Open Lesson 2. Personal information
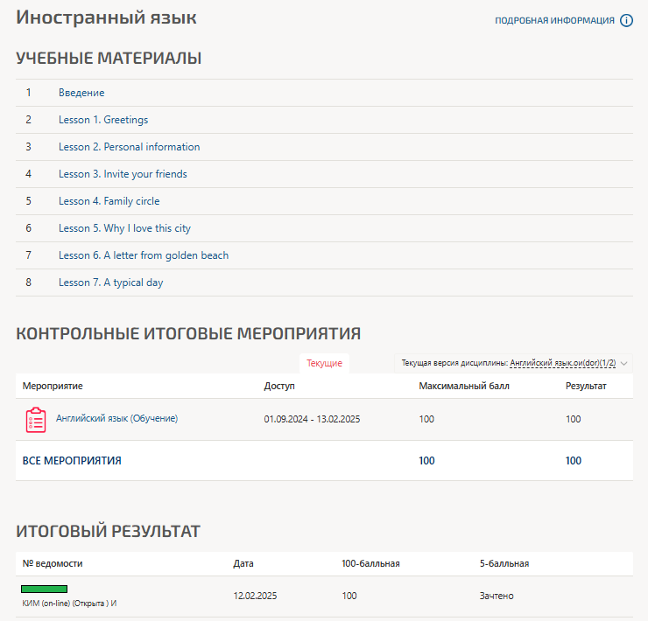This screenshot has width=648, height=621. [x=129, y=147]
